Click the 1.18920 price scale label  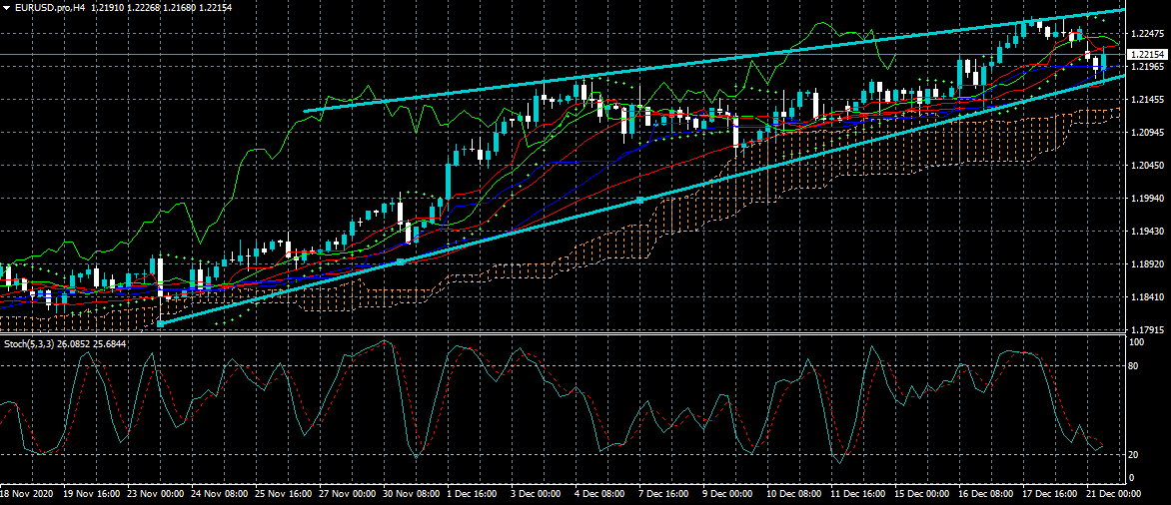tap(1148, 264)
